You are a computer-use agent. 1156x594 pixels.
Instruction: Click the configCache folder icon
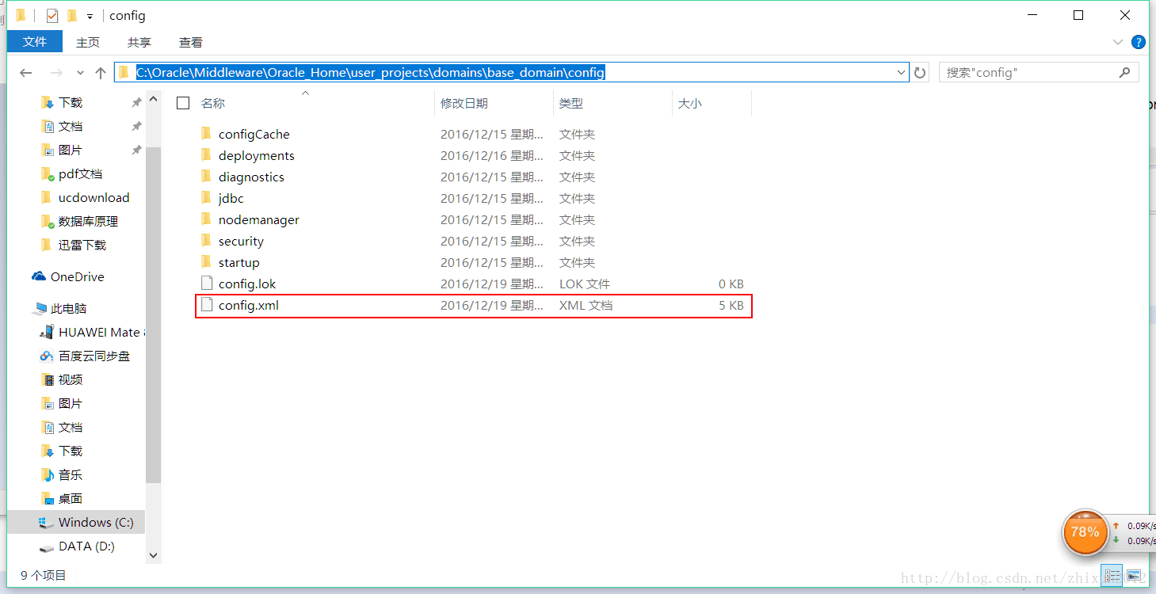pos(207,134)
